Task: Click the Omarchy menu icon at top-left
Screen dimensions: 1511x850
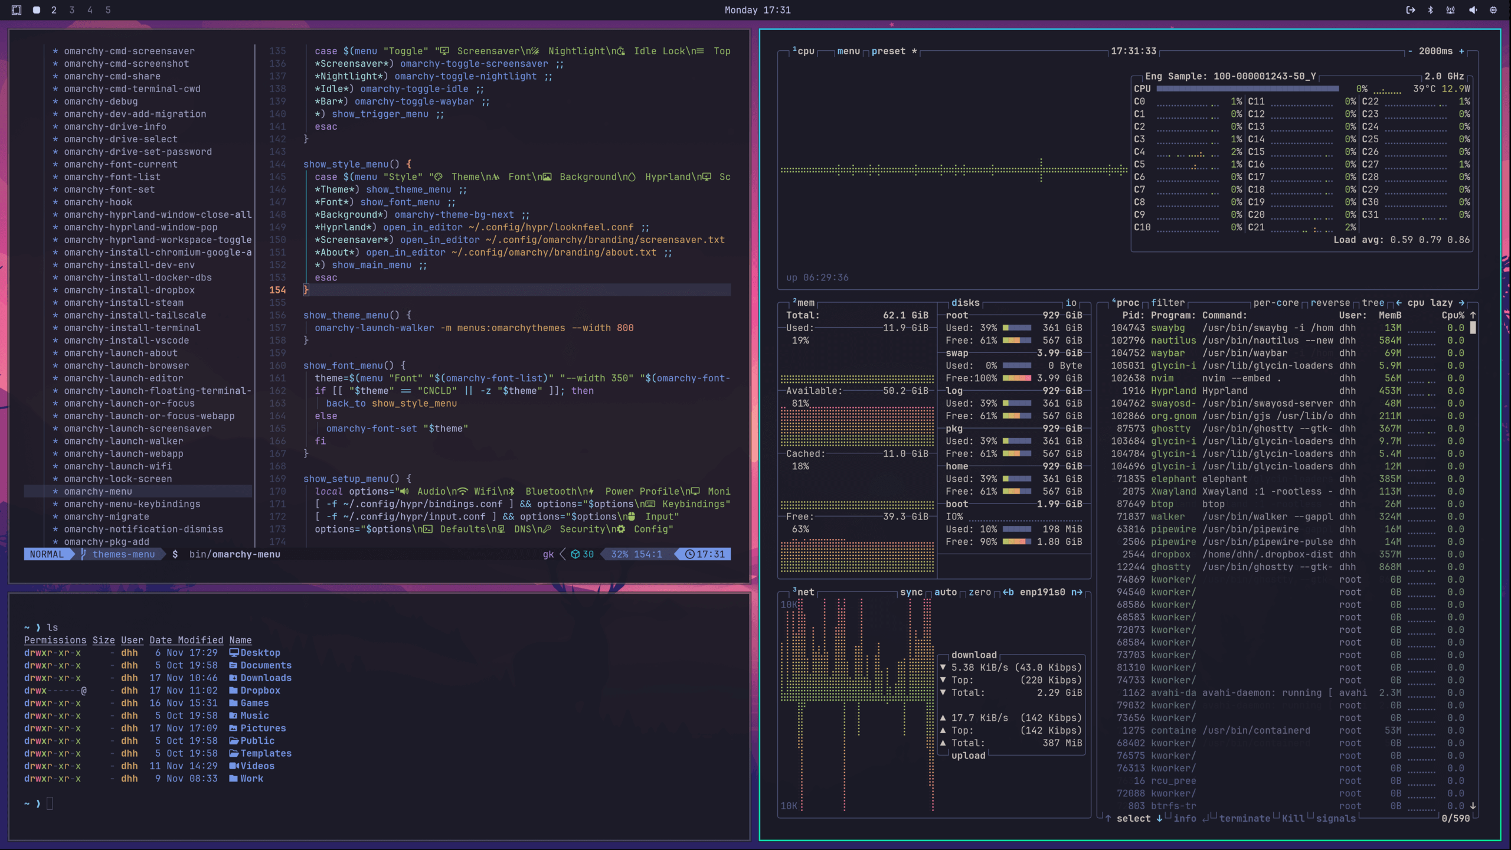Action: 17,10
